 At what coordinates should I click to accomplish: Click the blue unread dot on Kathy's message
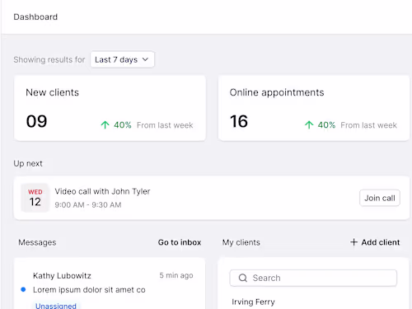[x=23, y=289]
